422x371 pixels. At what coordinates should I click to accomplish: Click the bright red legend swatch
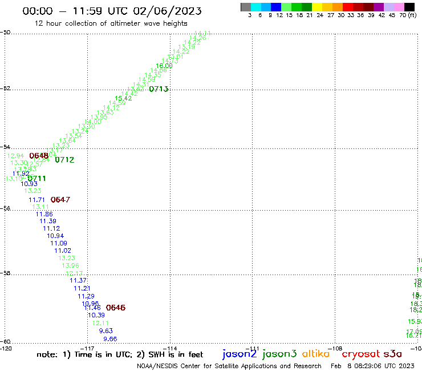point(348,7)
